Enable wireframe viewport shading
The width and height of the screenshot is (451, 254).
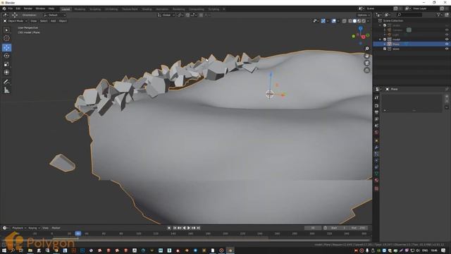tap(350, 21)
